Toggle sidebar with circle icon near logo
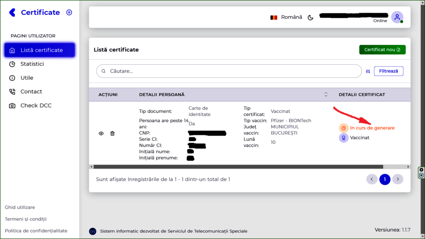 (x=69, y=12)
